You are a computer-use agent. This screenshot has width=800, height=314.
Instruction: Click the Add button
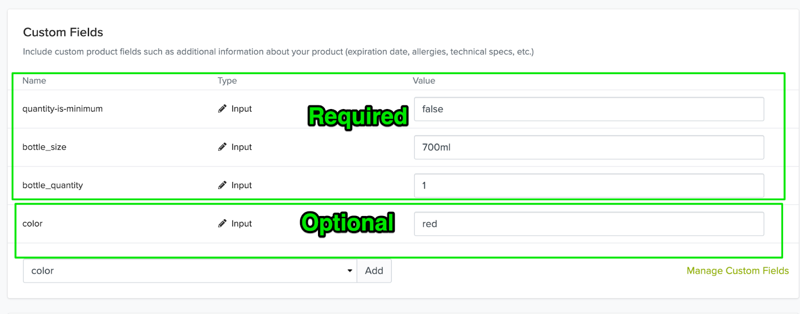point(374,270)
